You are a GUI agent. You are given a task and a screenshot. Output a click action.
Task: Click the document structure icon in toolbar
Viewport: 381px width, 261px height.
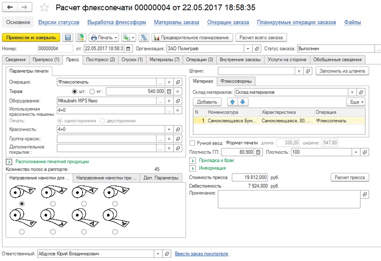pyautogui.click(x=144, y=38)
